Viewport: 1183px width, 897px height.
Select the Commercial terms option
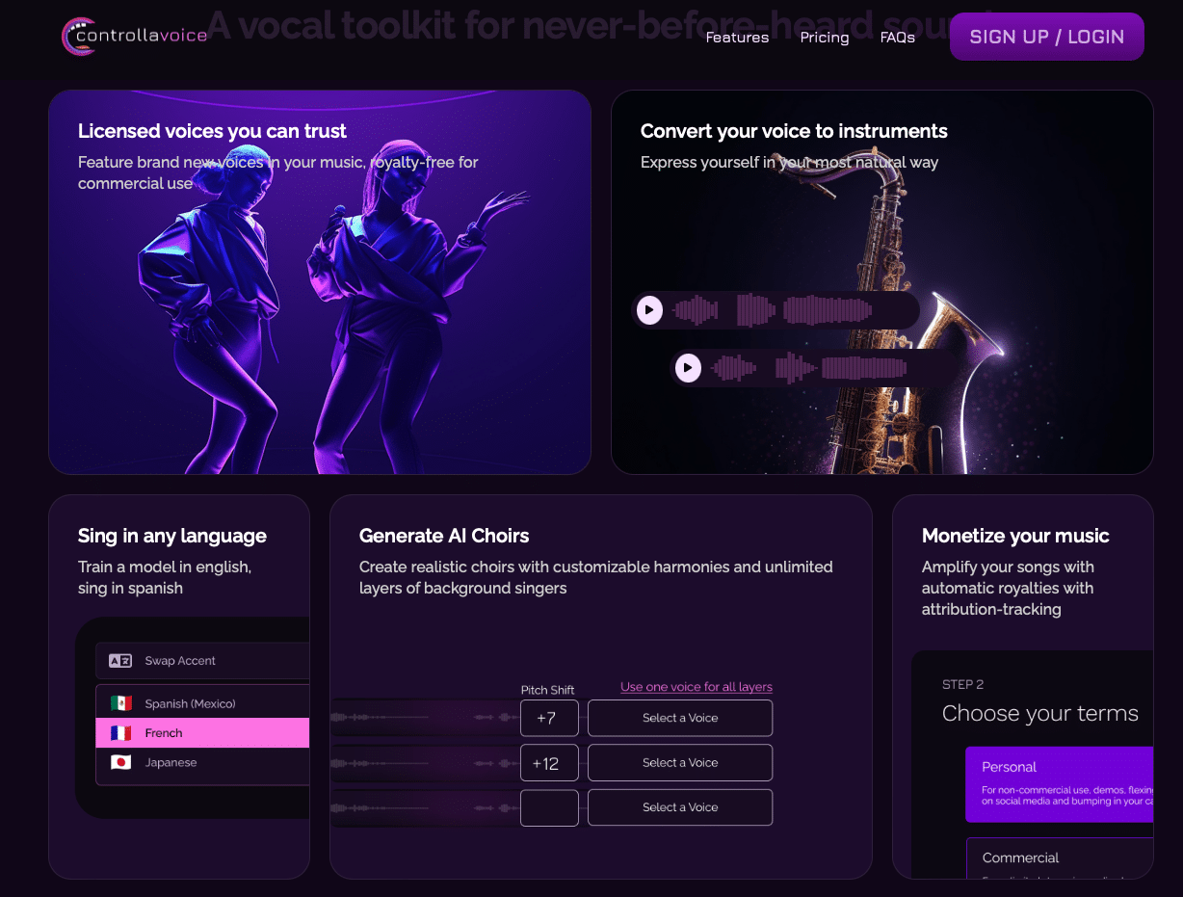(x=1060, y=857)
